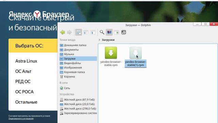This screenshot has width=218, height=123.
Task: Choose РЕД ОС on the Yandex page
Action: 23,82
